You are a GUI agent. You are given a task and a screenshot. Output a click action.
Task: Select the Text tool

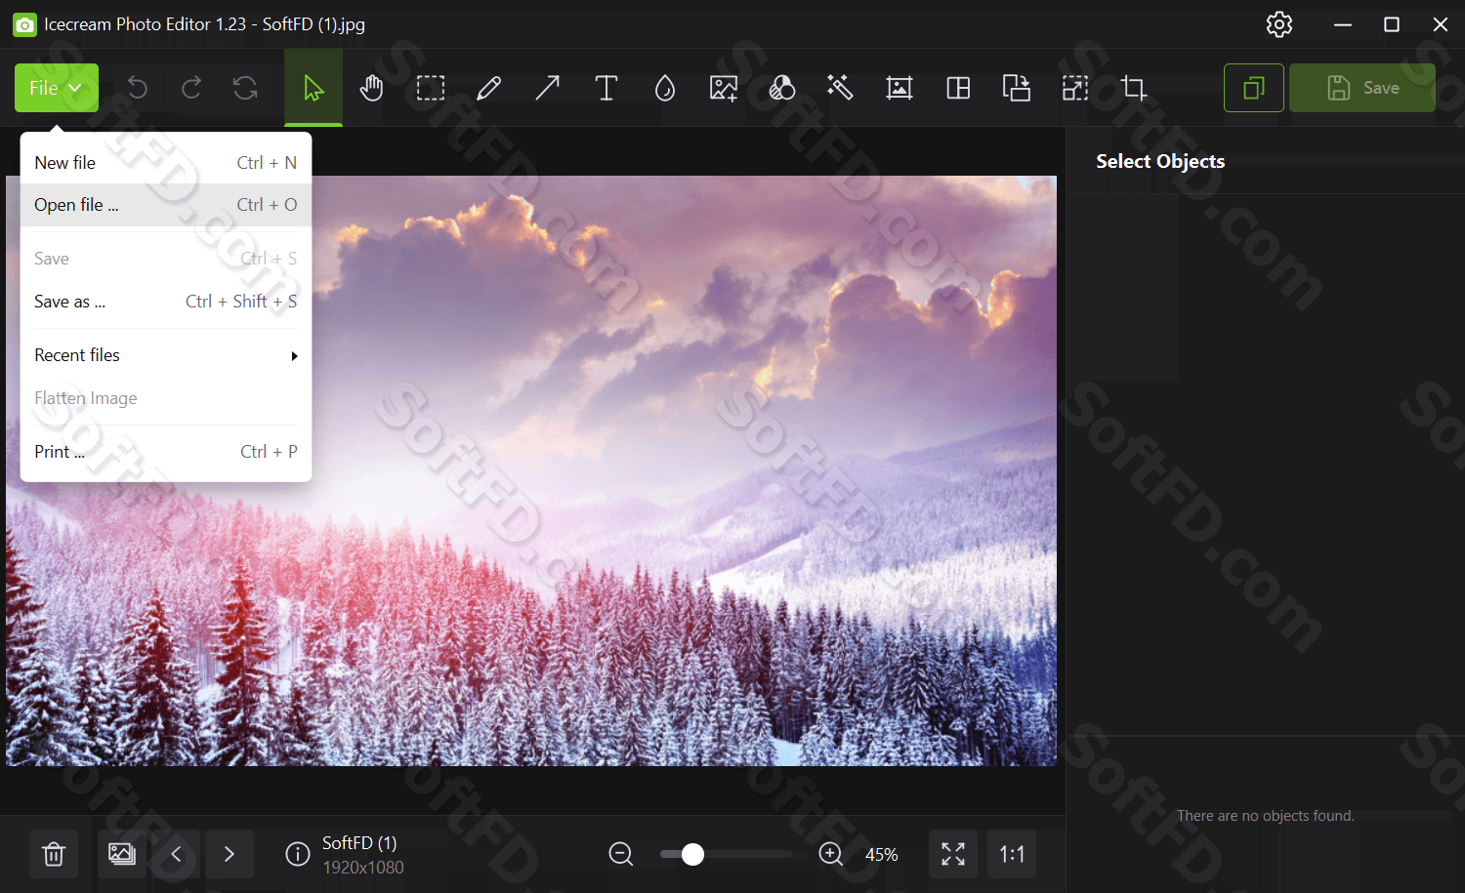[x=606, y=88]
